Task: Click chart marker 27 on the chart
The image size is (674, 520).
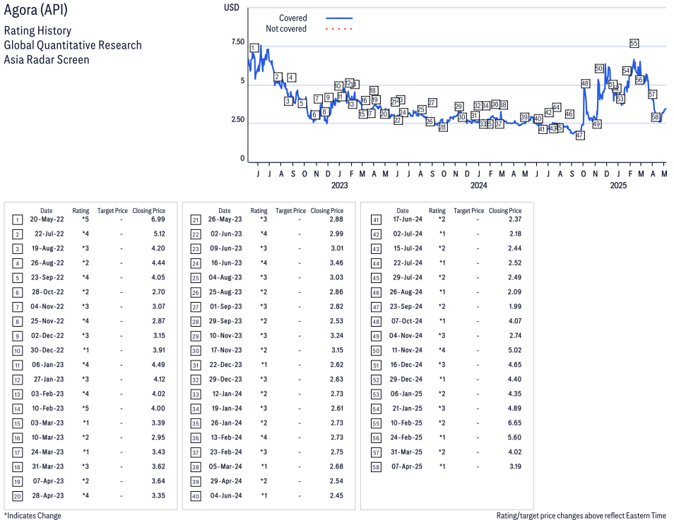Action: (432, 102)
